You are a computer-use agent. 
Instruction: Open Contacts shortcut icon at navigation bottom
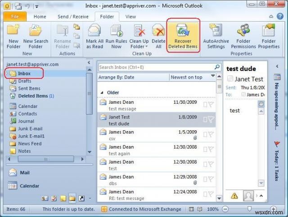[45, 198]
